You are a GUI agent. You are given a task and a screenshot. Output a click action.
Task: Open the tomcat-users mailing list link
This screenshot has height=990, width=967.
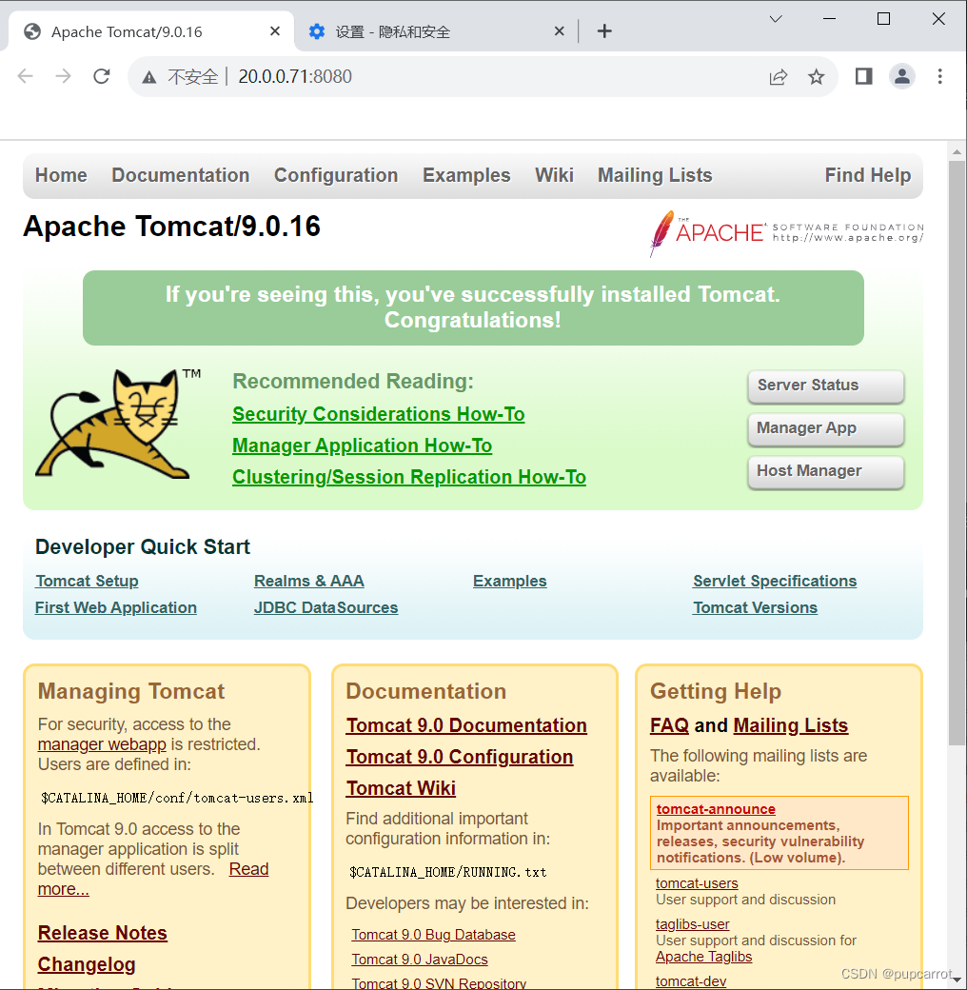696,883
